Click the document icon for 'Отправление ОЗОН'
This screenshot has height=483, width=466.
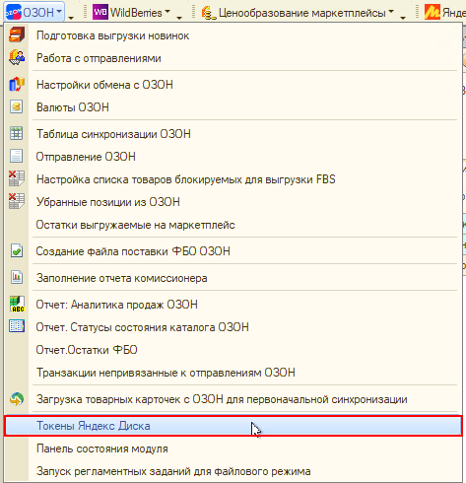17,156
